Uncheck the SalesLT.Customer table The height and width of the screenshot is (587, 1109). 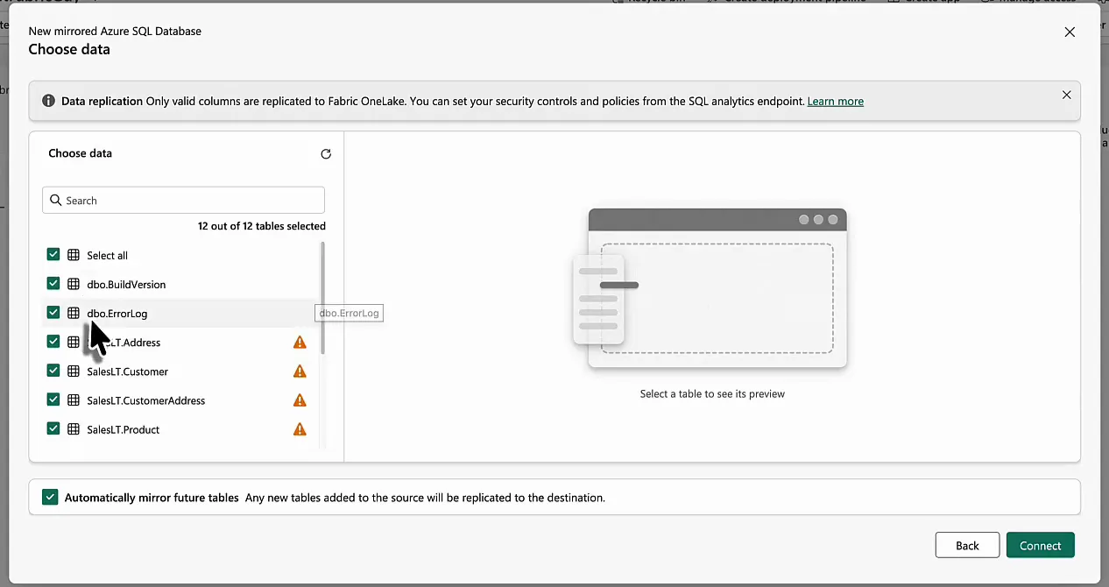[53, 371]
